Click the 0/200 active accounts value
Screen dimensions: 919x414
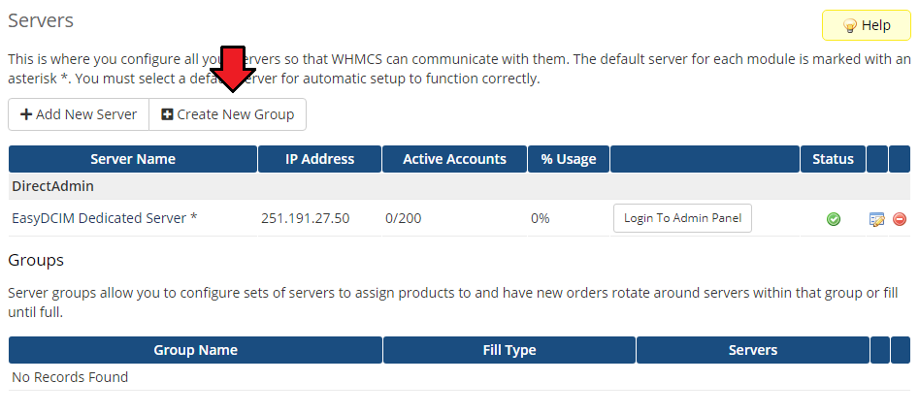[x=404, y=218]
